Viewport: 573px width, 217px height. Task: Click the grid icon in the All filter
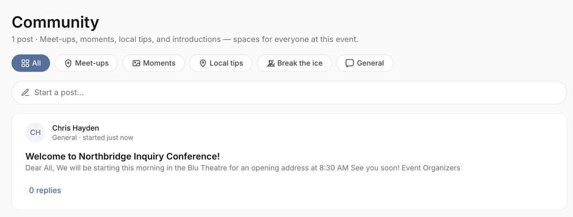pyautogui.click(x=25, y=63)
